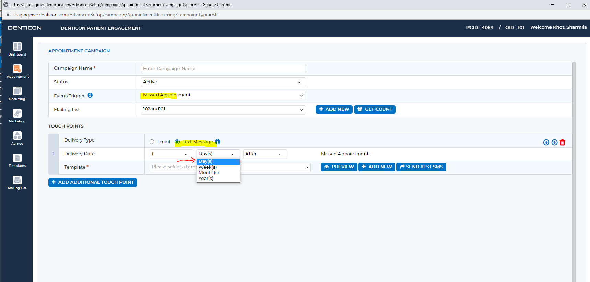Move touch point up arrow icon
This screenshot has height=282, width=590.
pyautogui.click(x=546, y=142)
